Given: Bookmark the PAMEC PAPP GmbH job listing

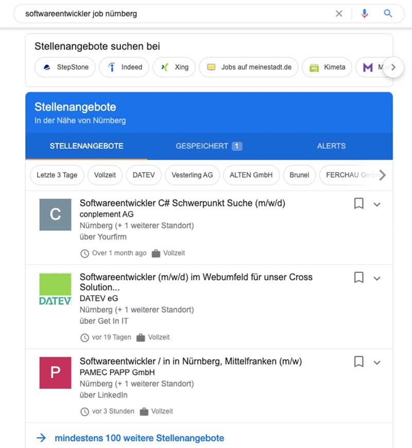Looking at the screenshot, I should pos(358,361).
